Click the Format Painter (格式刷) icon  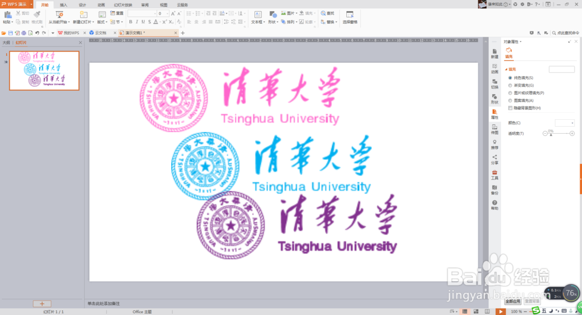coord(37,15)
